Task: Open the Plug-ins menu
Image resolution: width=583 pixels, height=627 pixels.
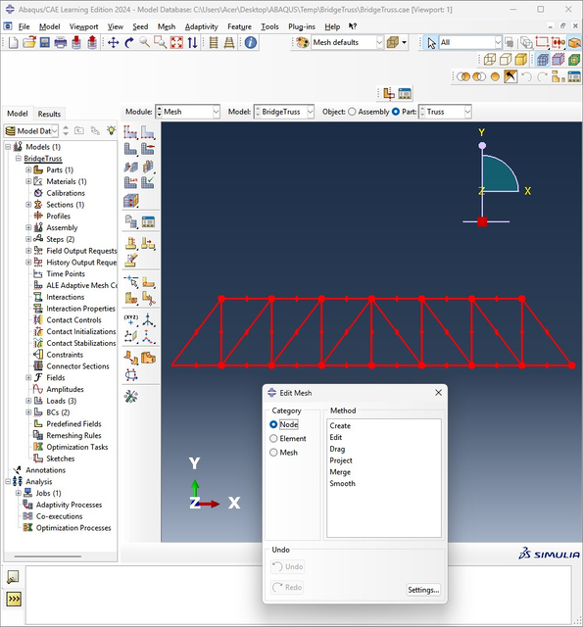Action: [x=302, y=26]
